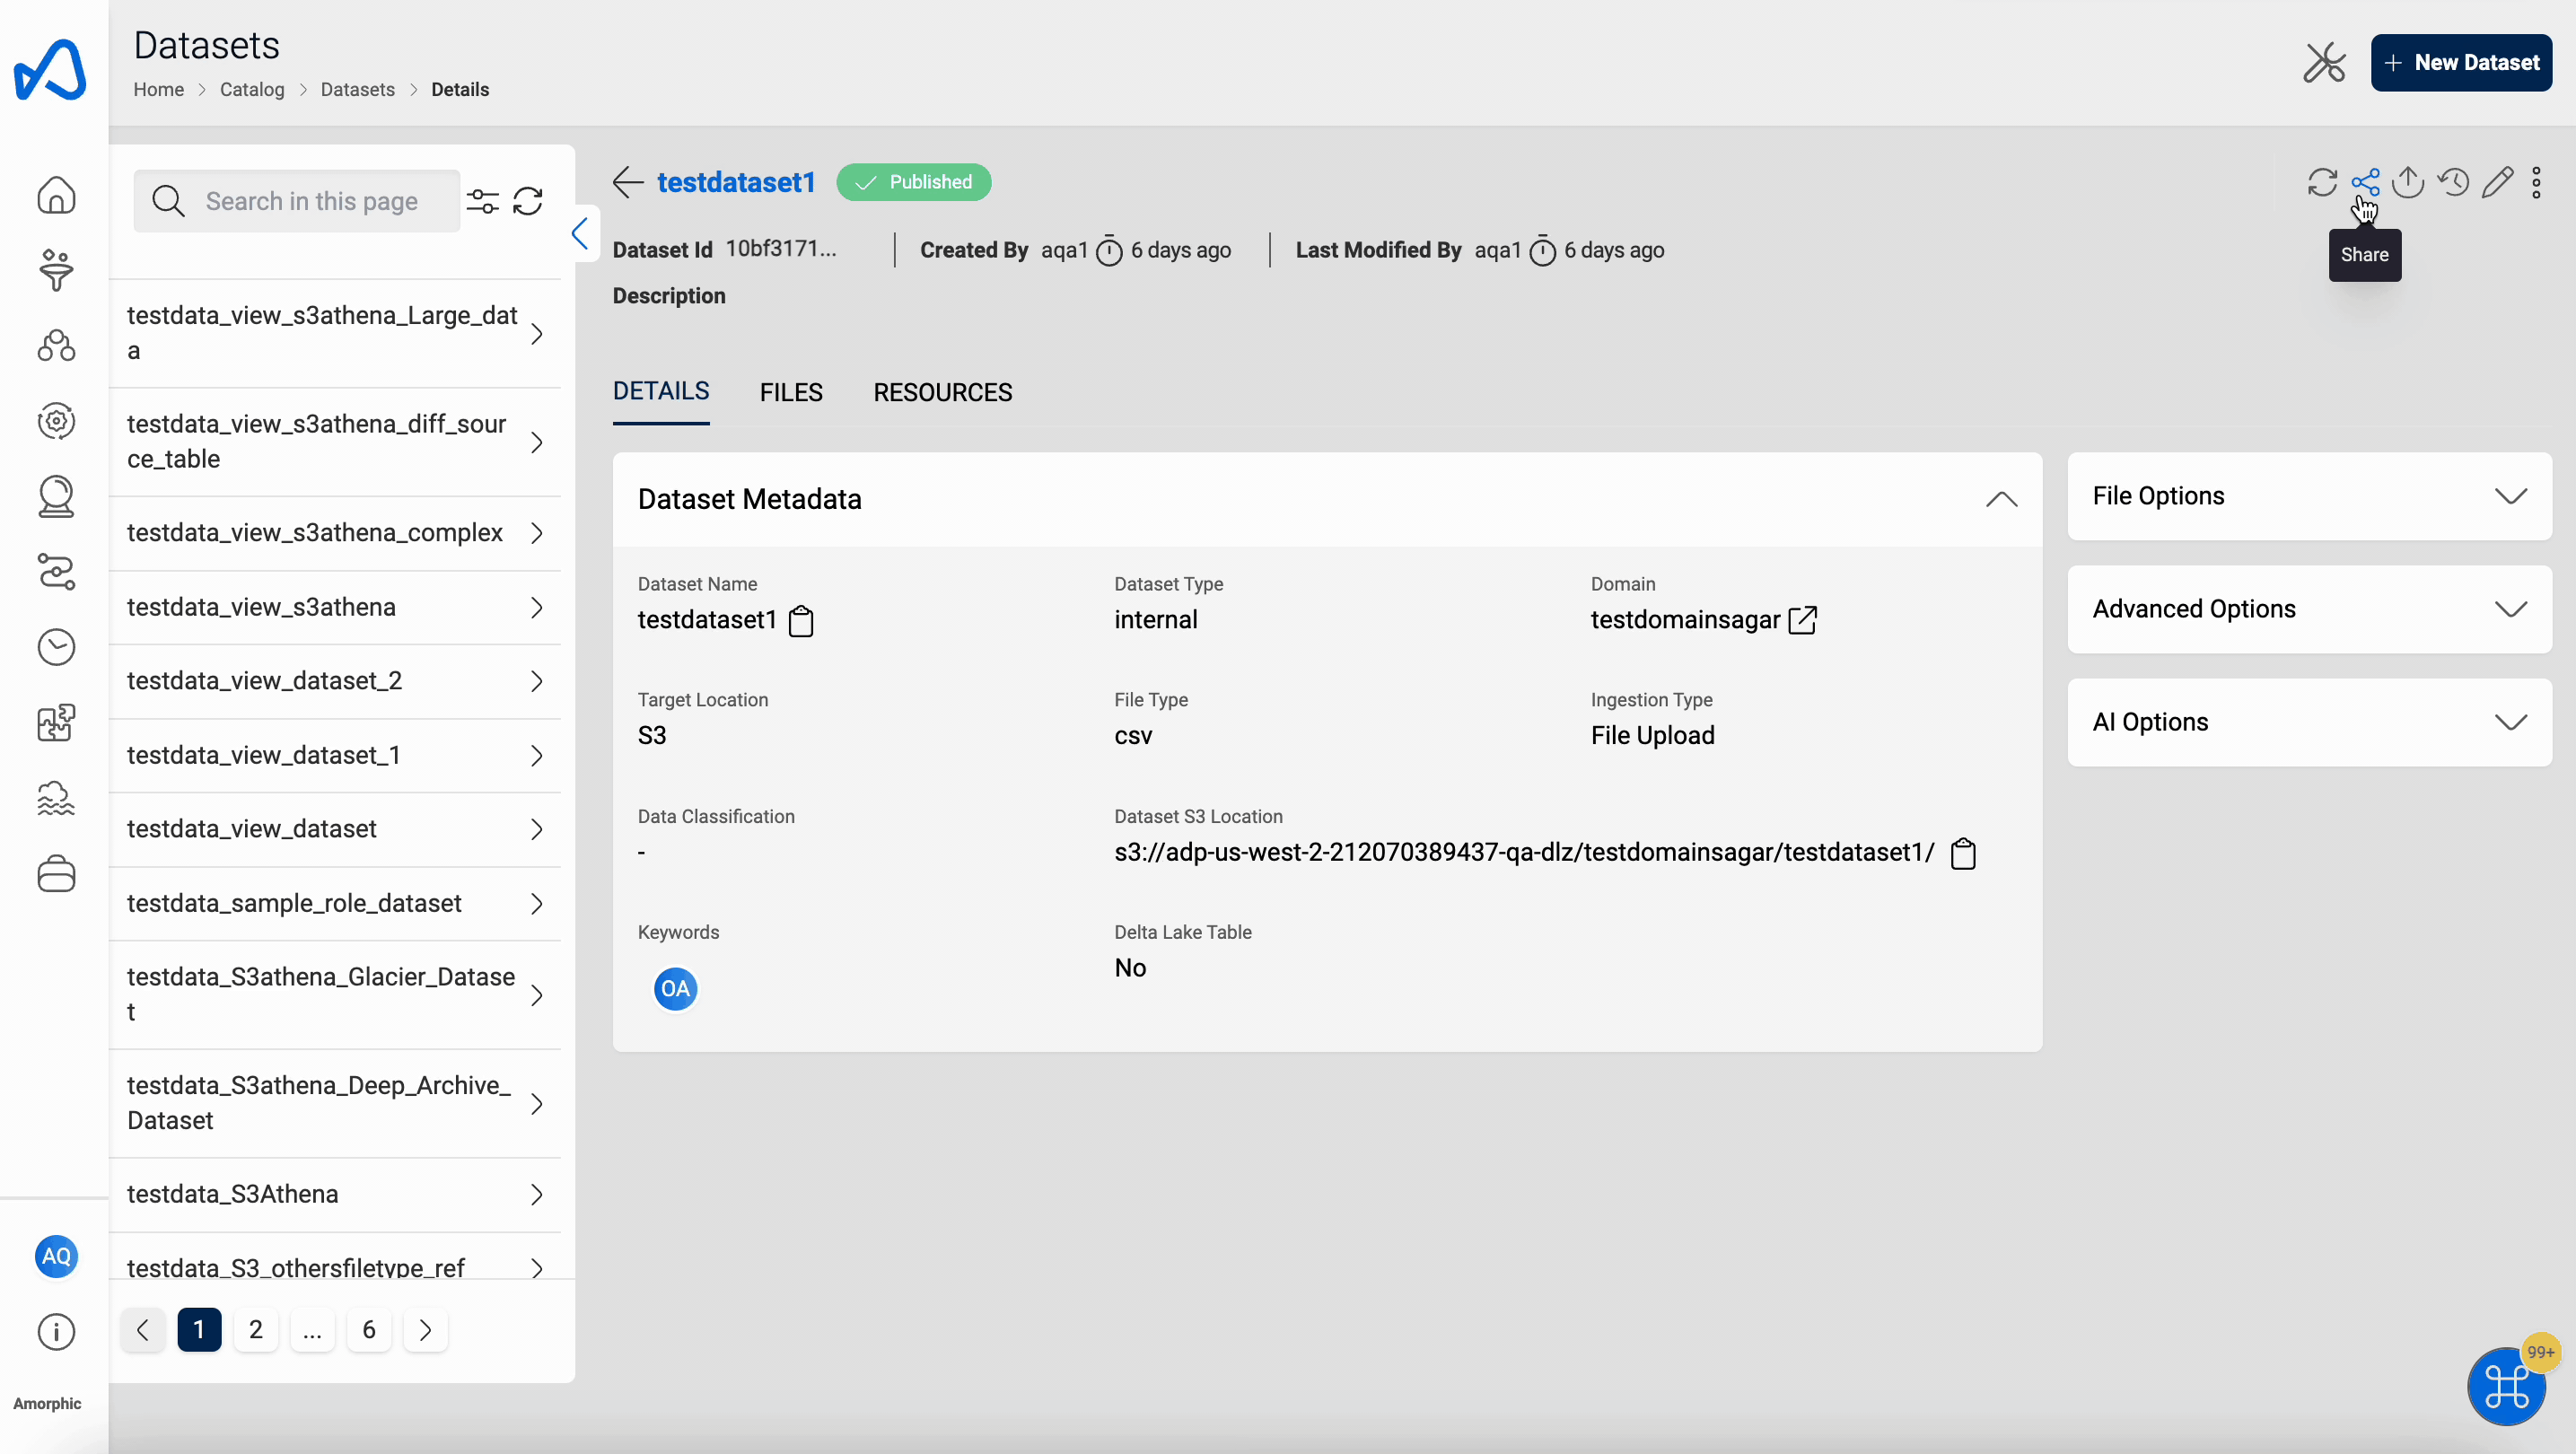2576x1454 pixels.
Task: Focus the Search in this page field
Action: 297,201
